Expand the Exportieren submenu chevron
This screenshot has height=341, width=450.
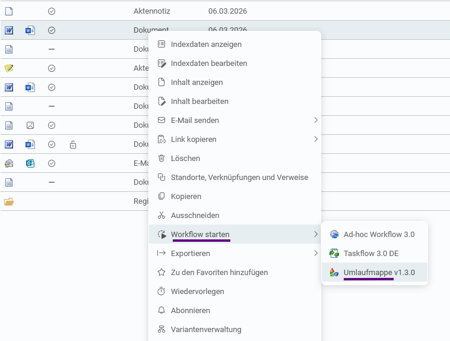tap(316, 253)
